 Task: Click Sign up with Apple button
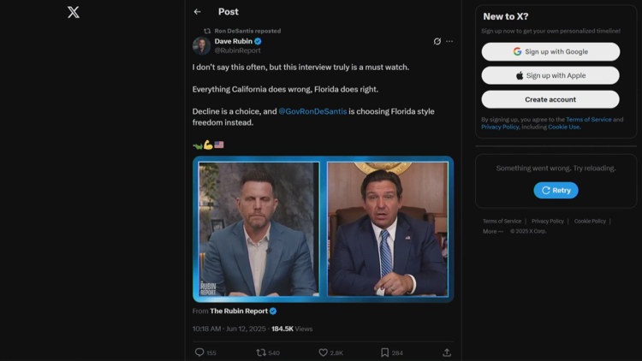(550, 75)
